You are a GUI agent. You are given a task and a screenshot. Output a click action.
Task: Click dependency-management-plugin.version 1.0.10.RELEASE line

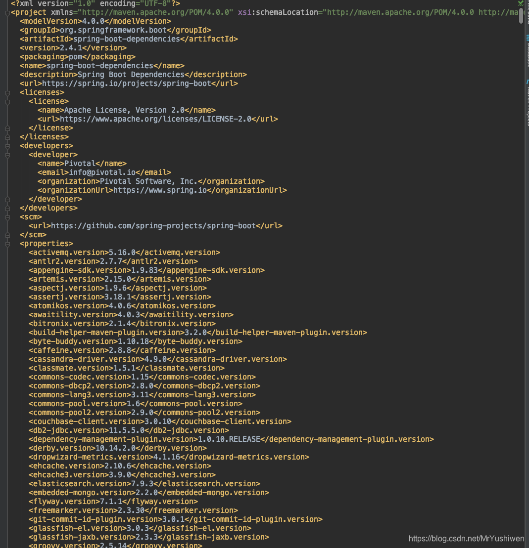pos(232,440)
